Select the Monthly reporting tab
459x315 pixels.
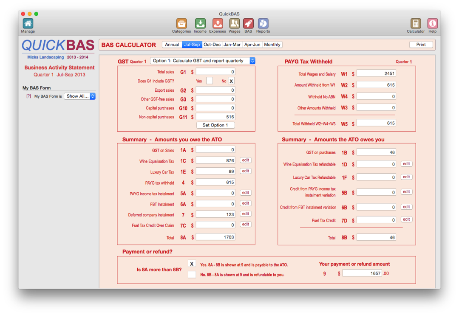pyautogui.click(x=272, y=44)
